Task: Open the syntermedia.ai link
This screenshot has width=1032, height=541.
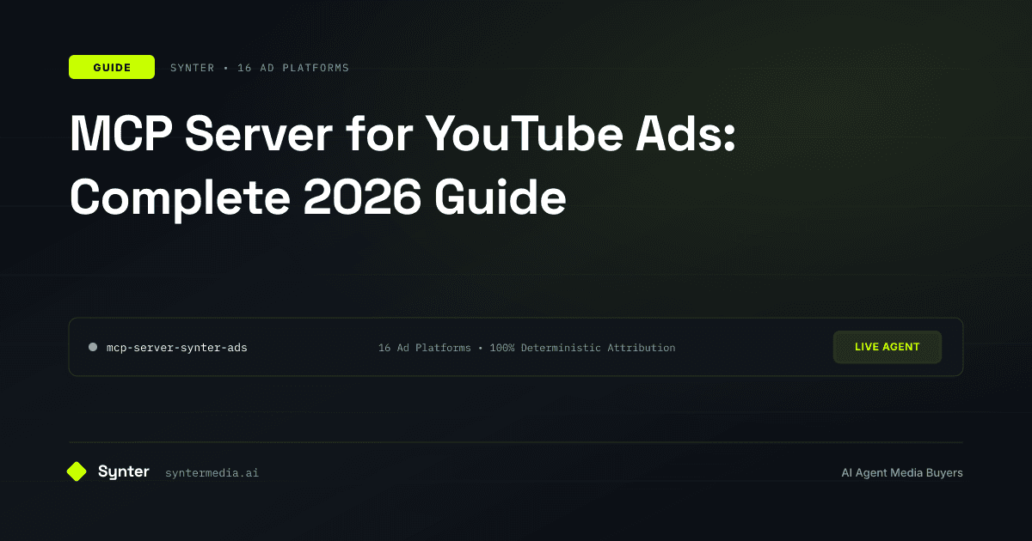Action: [212, 473]
